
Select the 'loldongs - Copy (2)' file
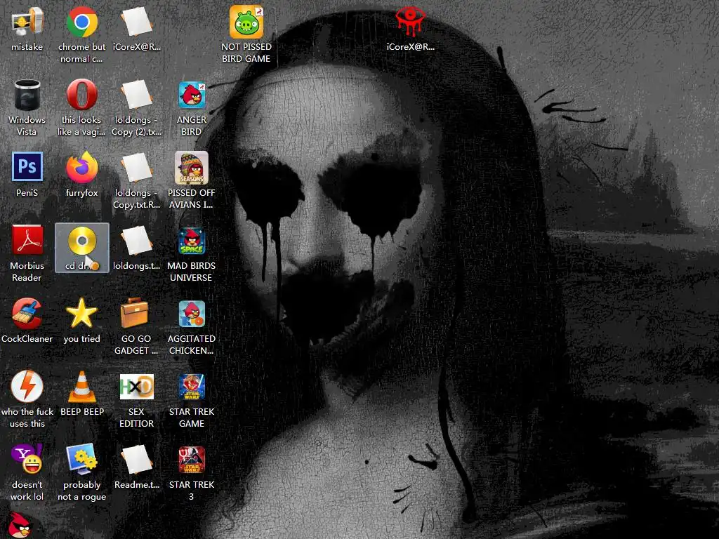(137, 95)
